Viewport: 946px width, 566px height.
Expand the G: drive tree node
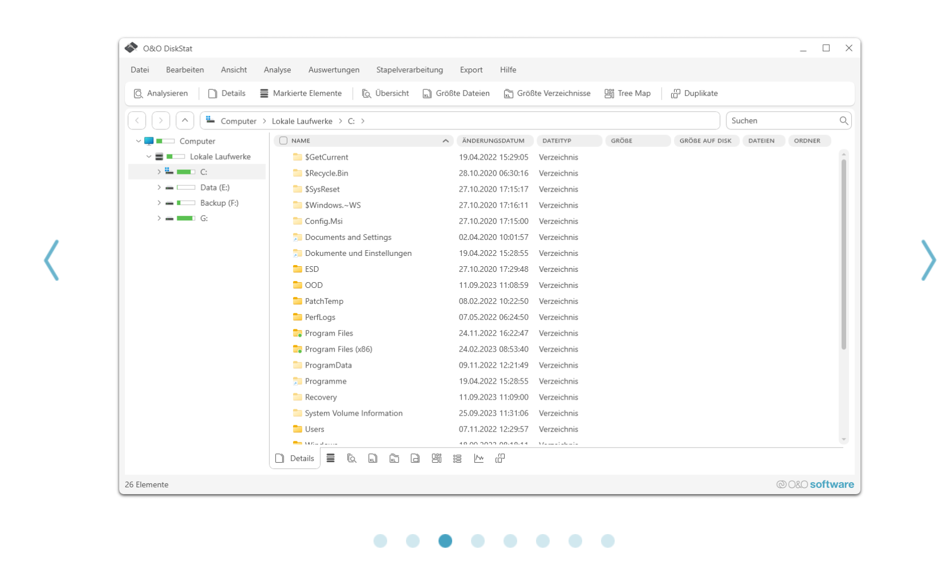159,218
